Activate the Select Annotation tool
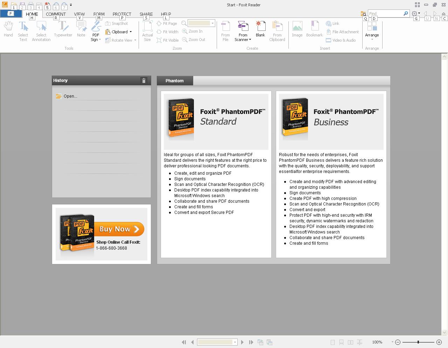 41,31
